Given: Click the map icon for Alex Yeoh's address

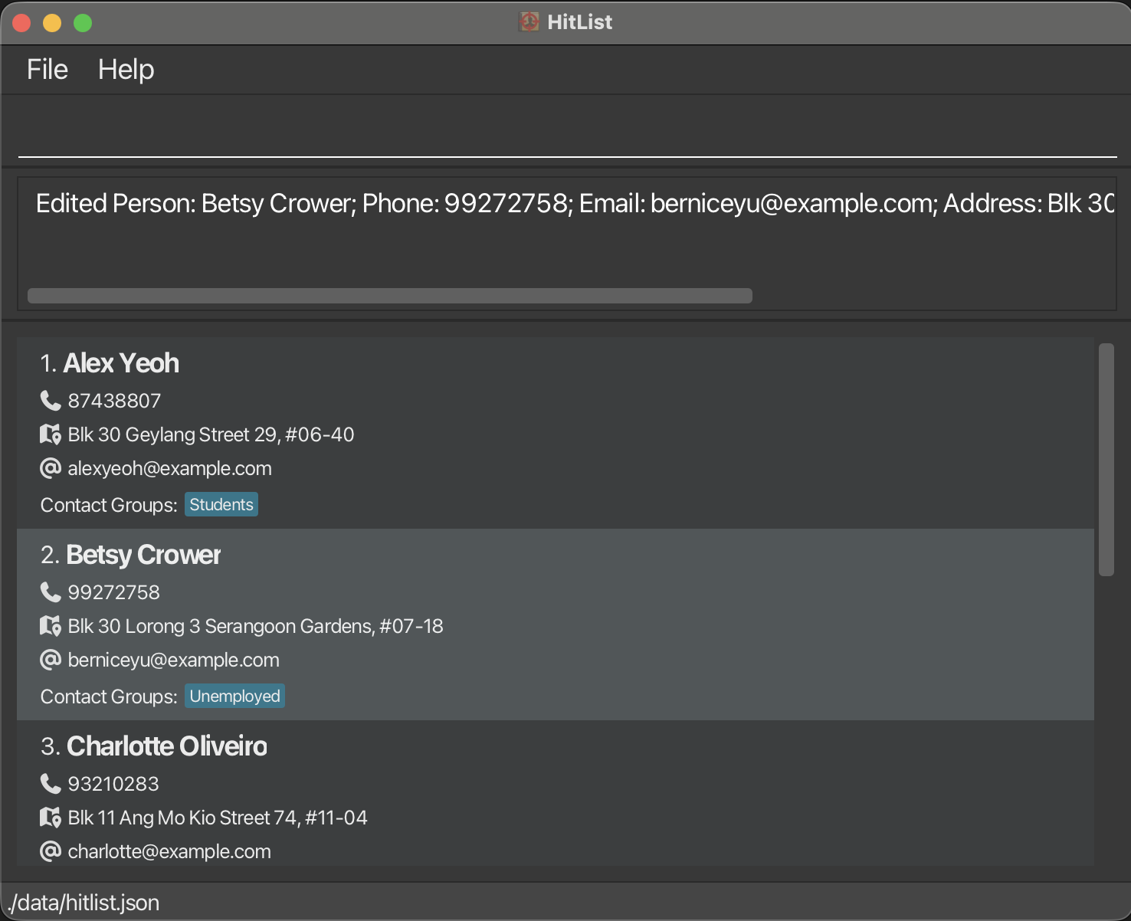Looking at the screenshot, I should (x=51, y=434).
